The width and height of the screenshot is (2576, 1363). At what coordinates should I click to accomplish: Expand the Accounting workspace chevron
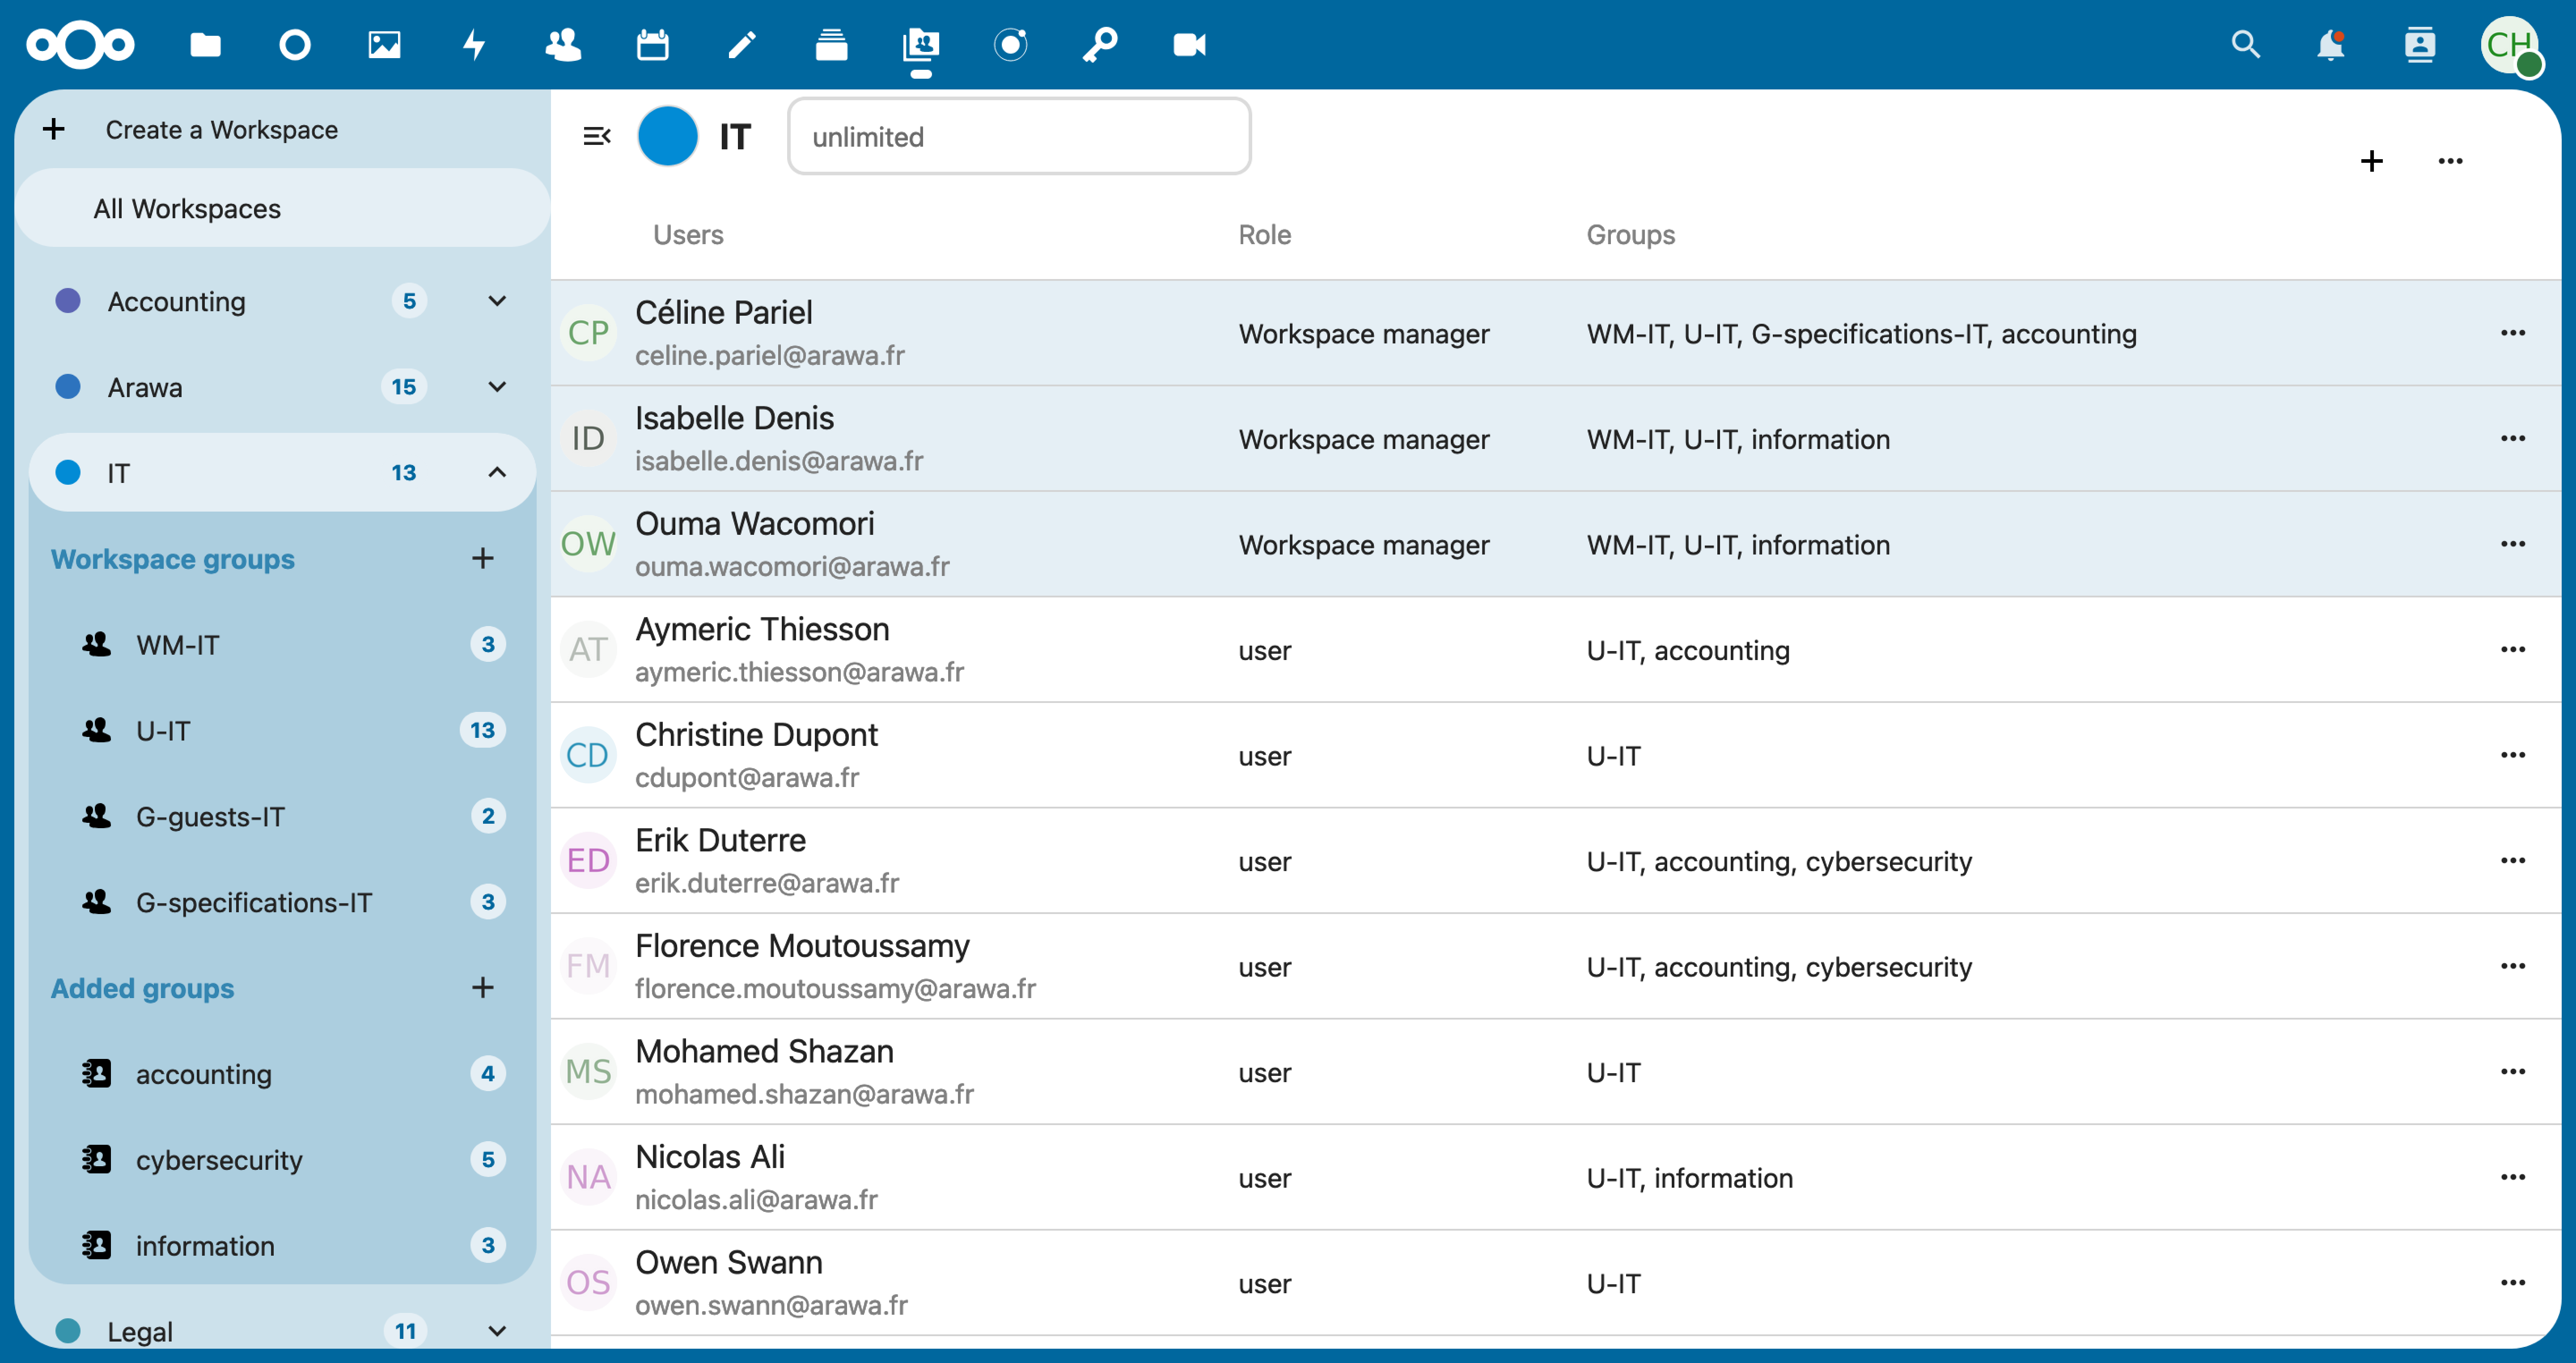point(497,301)
